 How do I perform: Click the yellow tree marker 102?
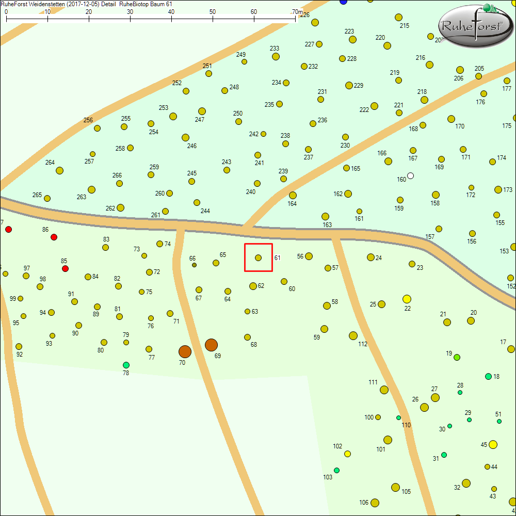[x=347, y=454]
